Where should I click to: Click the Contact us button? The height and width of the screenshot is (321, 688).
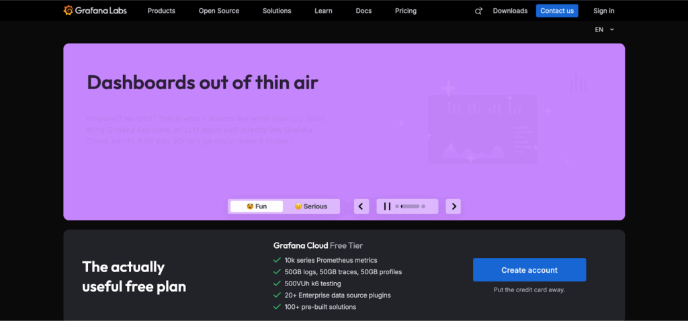point(557,11)
